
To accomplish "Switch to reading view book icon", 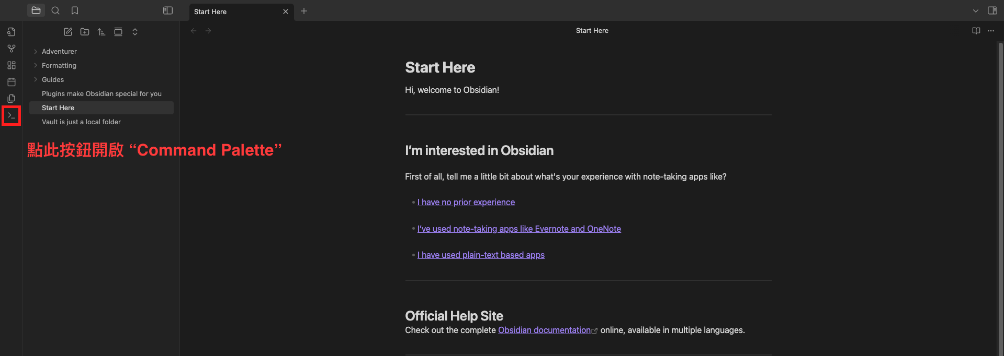I will pos(976,31).
